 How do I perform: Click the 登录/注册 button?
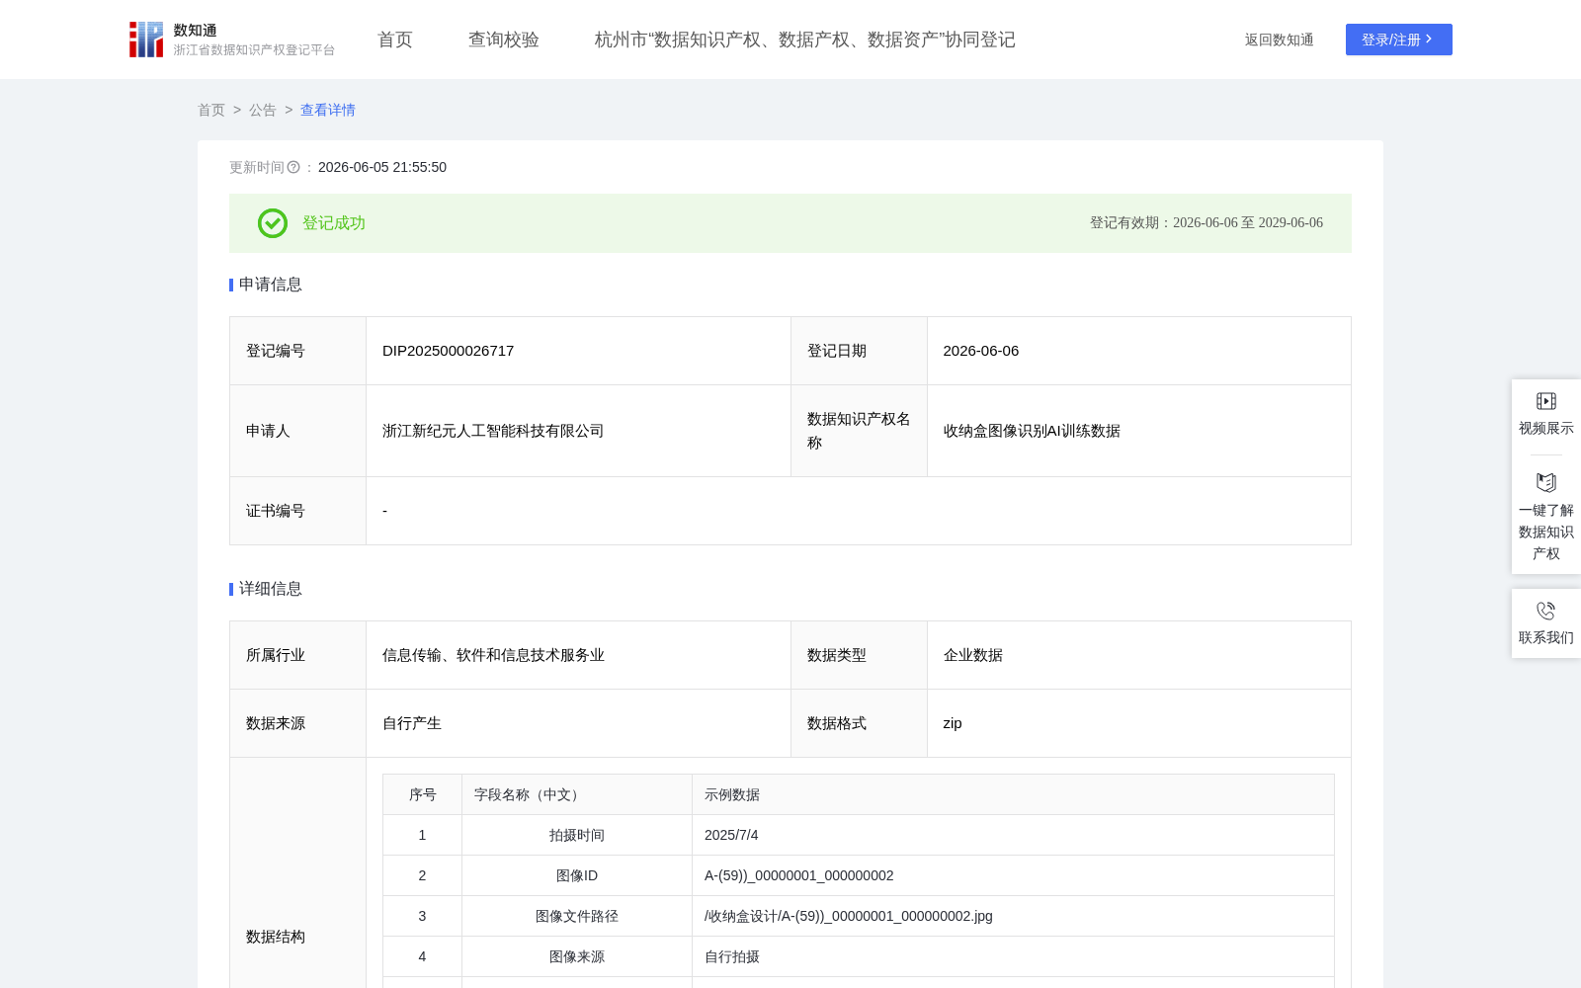pos(1399,40)
